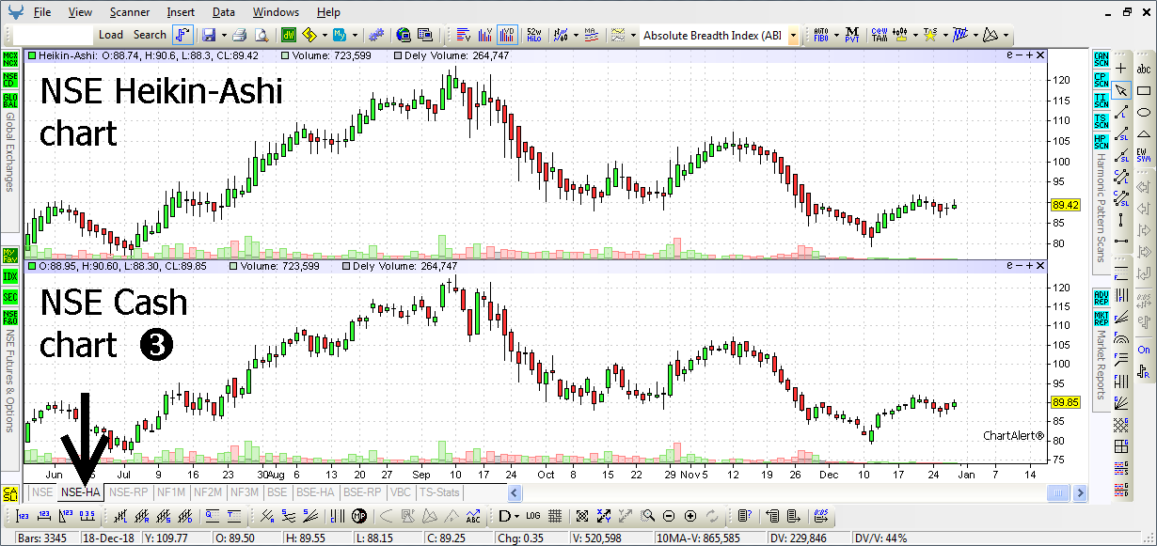Open the MCX NCX exchange panel icon
The width and height of the screenshot is (1157, 546).
tap(10, 59)
